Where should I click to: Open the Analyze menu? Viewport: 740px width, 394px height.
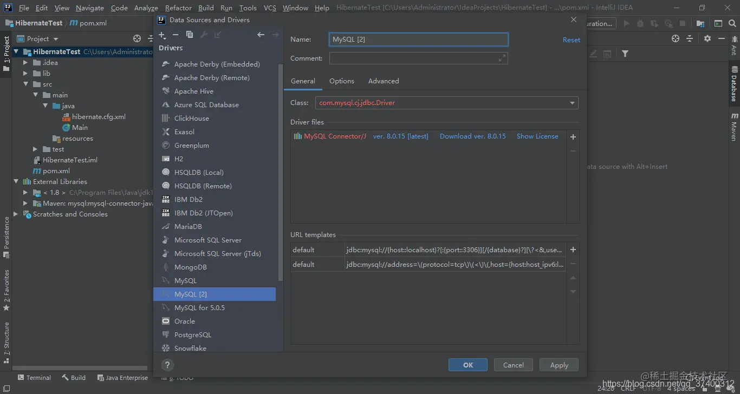(146, 8)
